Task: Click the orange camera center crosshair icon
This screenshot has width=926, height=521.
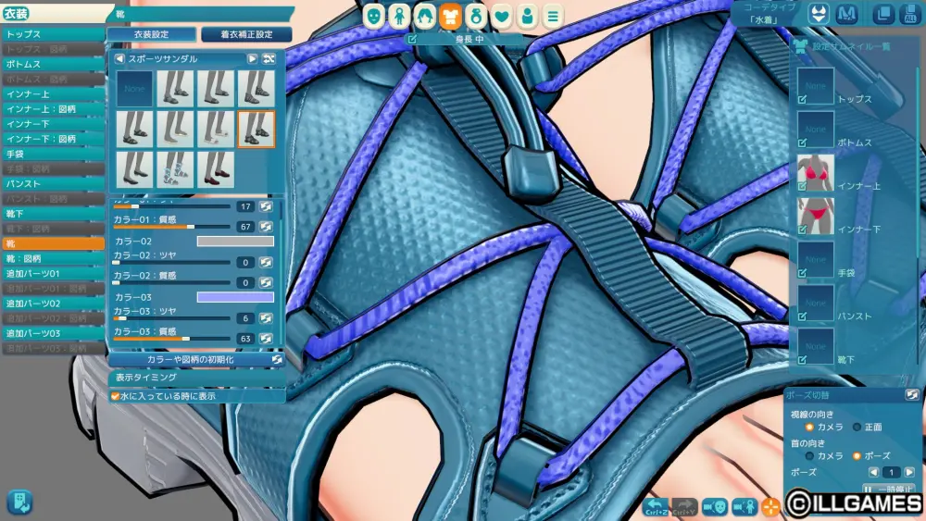Action: pyautogui.click(x=770, y=507)
